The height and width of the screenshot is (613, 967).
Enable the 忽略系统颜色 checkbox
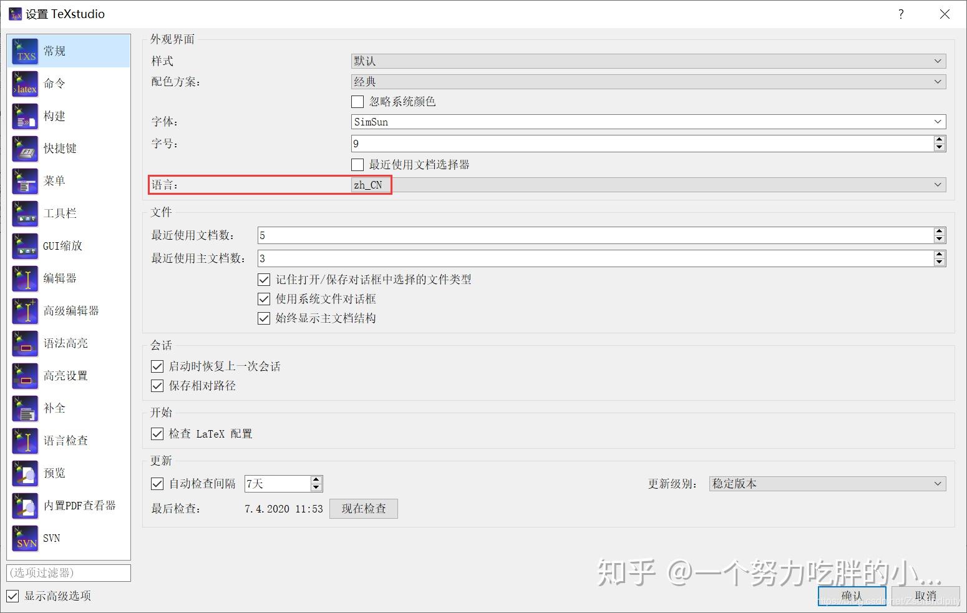click(357, 101)
